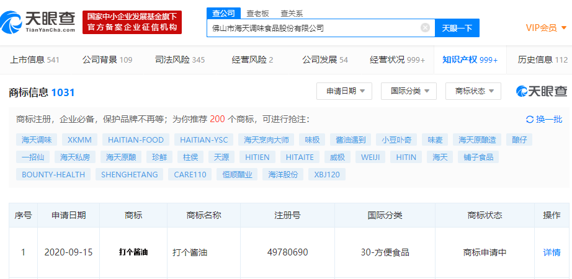Expand the 申请日期 filter dropdown

click(344, 91)
